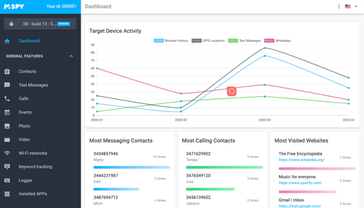
Task: Click the Installed APPs grid icon
Action: tap(7, 194)
